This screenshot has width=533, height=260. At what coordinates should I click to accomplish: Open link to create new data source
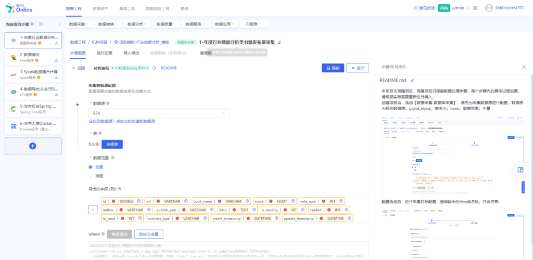tap(122, 121)
